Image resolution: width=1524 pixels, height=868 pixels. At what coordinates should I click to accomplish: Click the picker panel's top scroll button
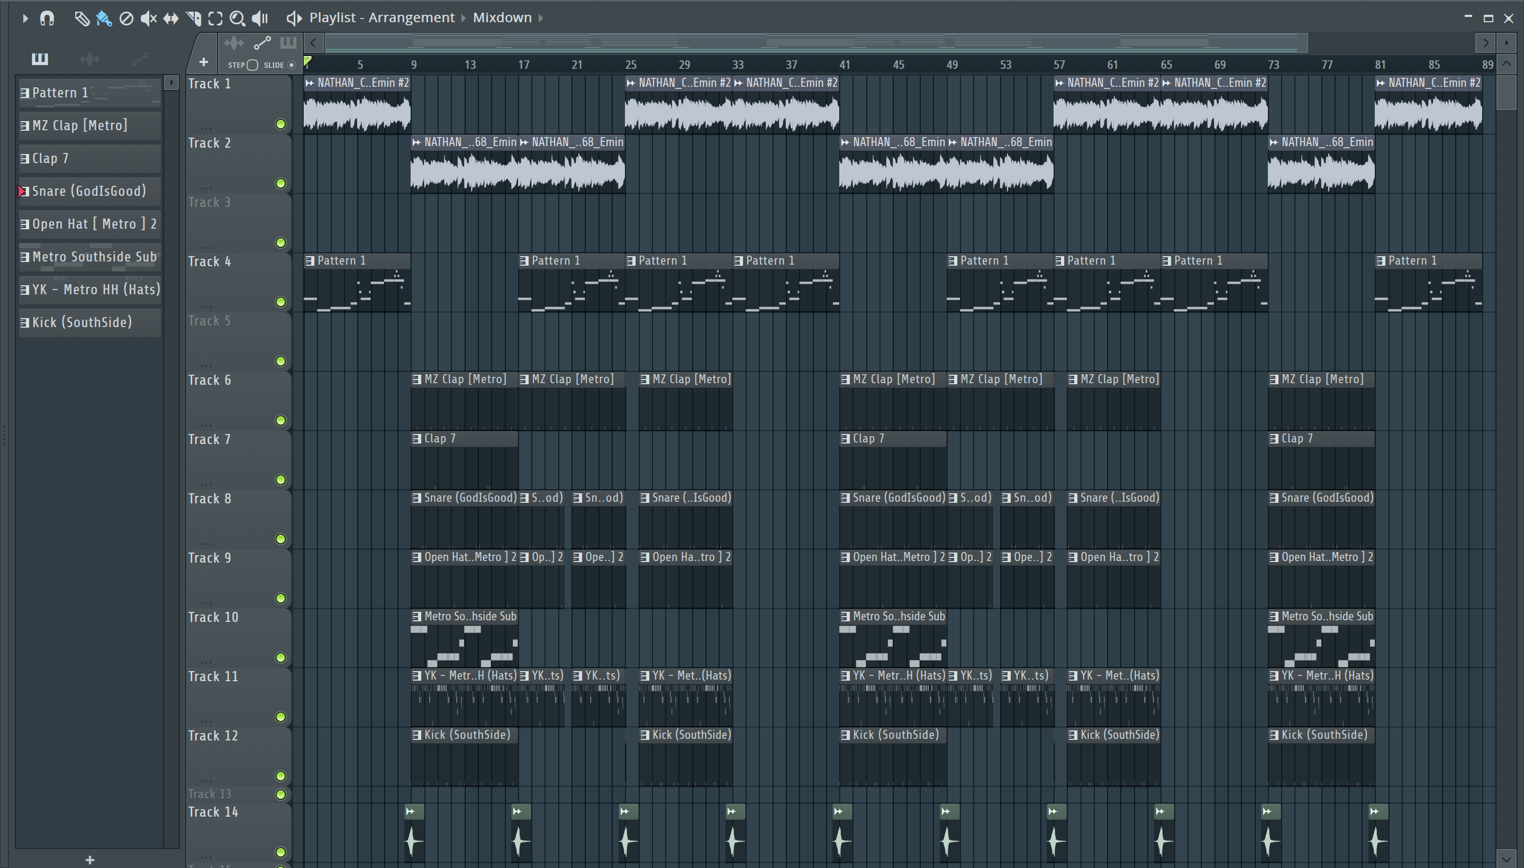171,83
